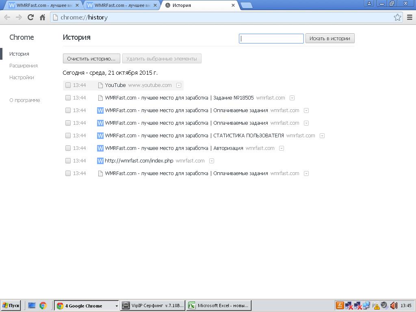Image resolution: width=416 pixels, height=312 pixels.
Task: Open the Задание №18505 history link
Action: (179, 98)
